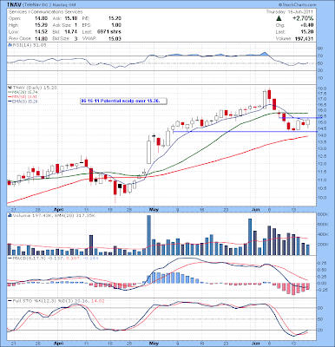Click the Services / Communications Services sector label
Viewport: 335px width, 347px height.
46,12
